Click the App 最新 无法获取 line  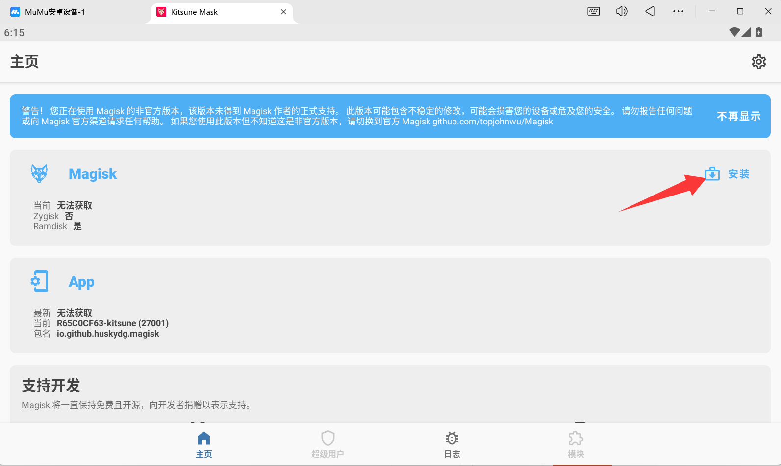point(63,313)
